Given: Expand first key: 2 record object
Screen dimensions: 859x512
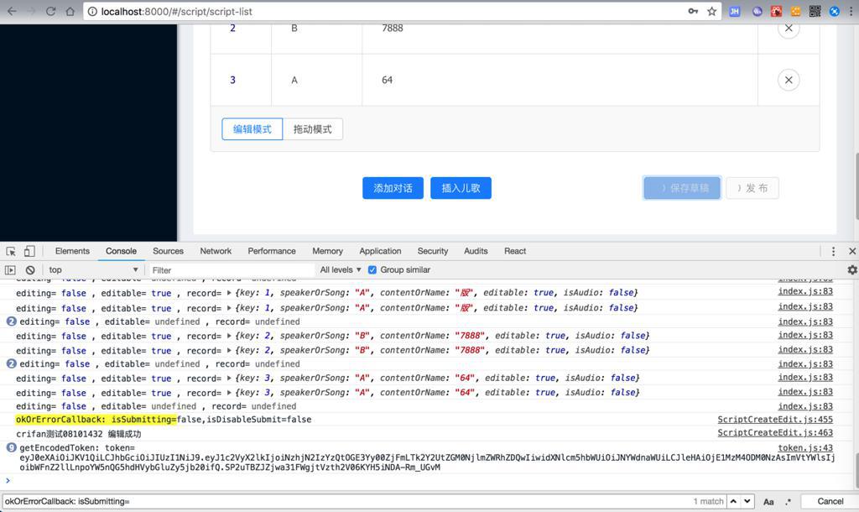Looking at the screenshot, I should [229, 336].
